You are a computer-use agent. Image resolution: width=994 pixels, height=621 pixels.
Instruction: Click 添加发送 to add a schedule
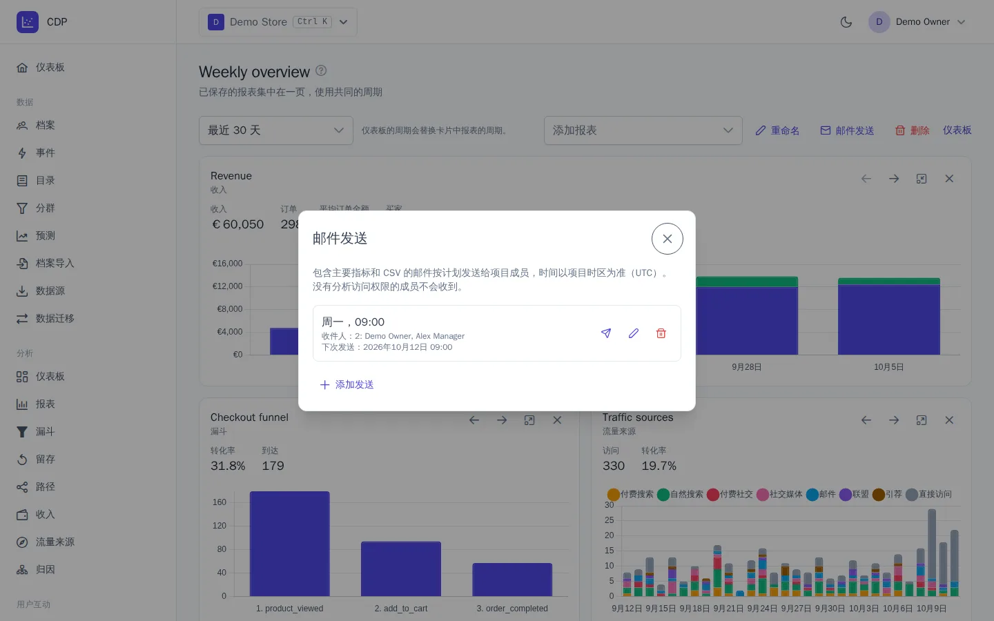pos(347,384)
